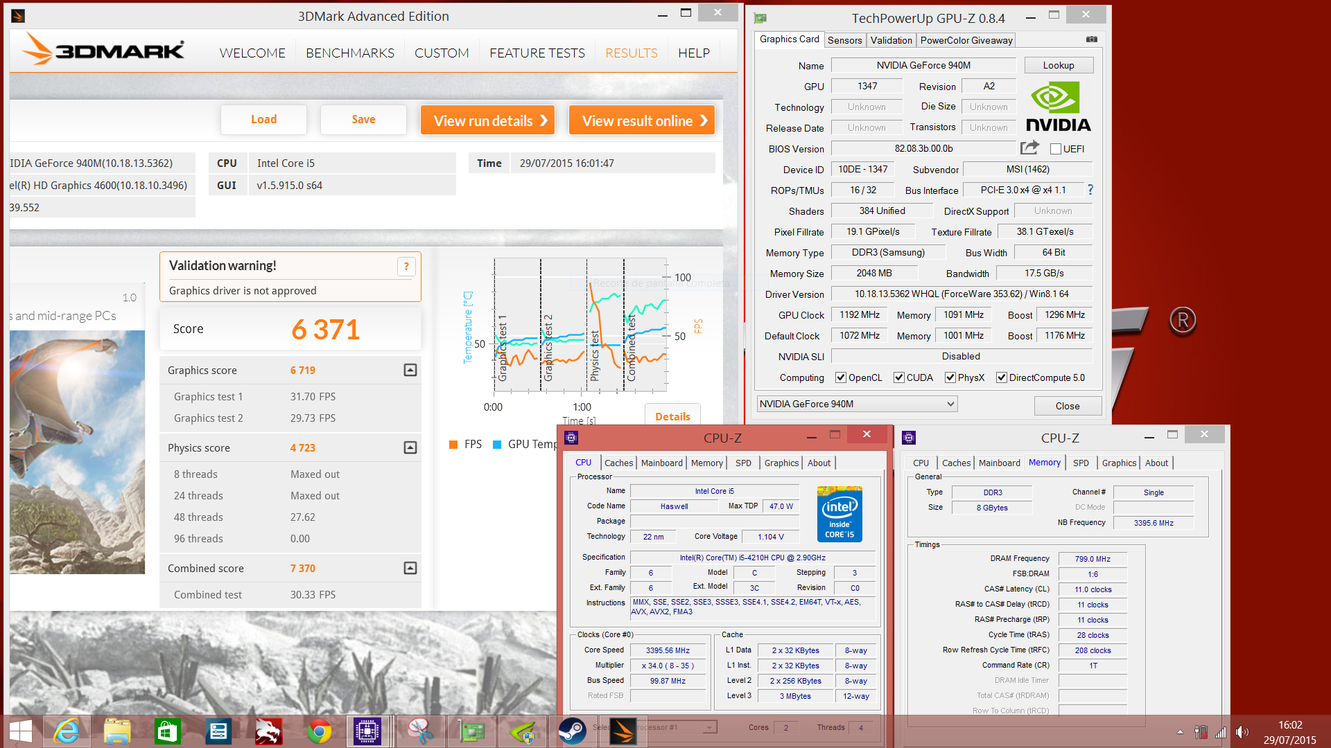Click the Load button in 3DMark

tap(263, 120)
